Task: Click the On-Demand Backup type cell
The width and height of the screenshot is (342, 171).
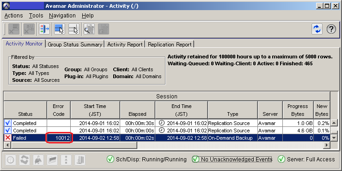Action: click(x=232, y=138)
